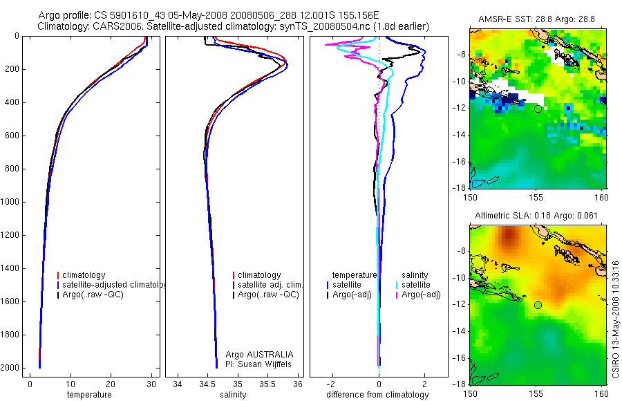
Task: Click 'Argo(..raw -QC)' legend entry in temperature panel
Action: tap(93, 295)
